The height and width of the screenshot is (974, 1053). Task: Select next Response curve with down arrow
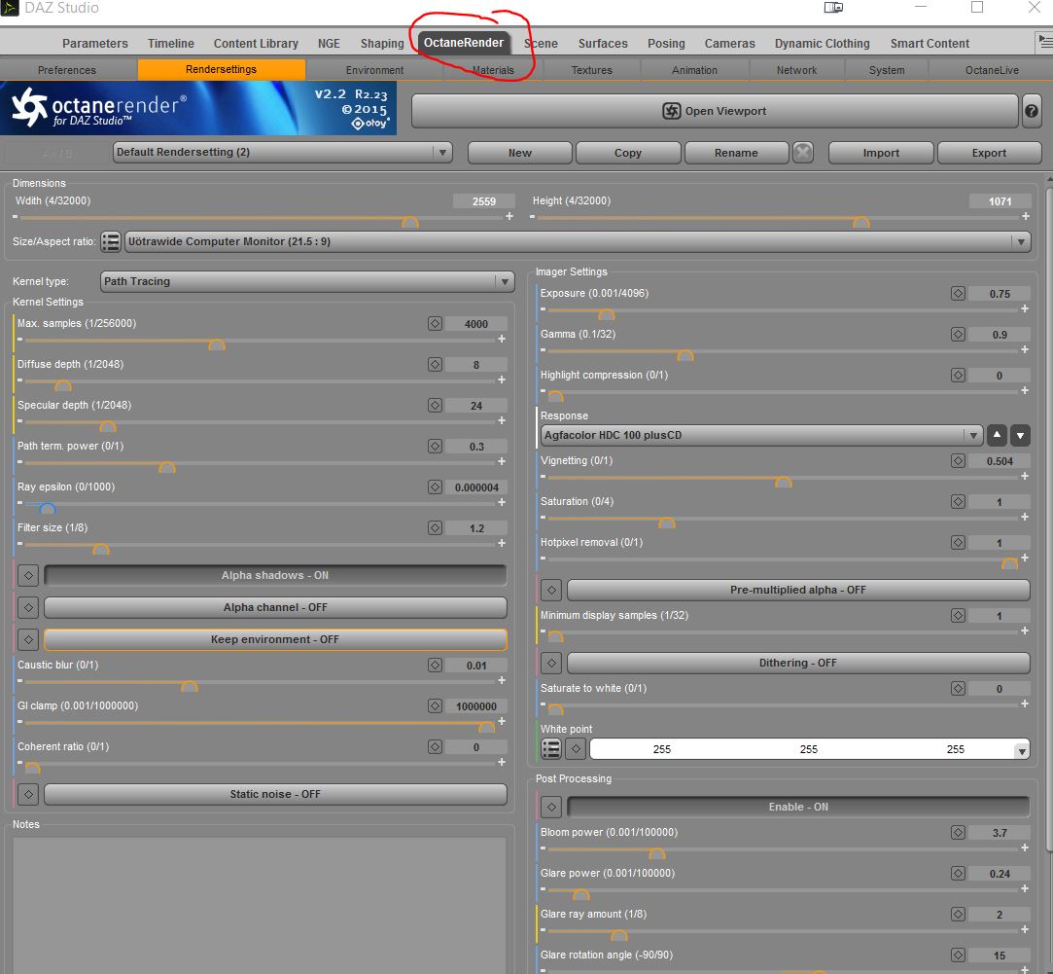(x=1020, y=435)
